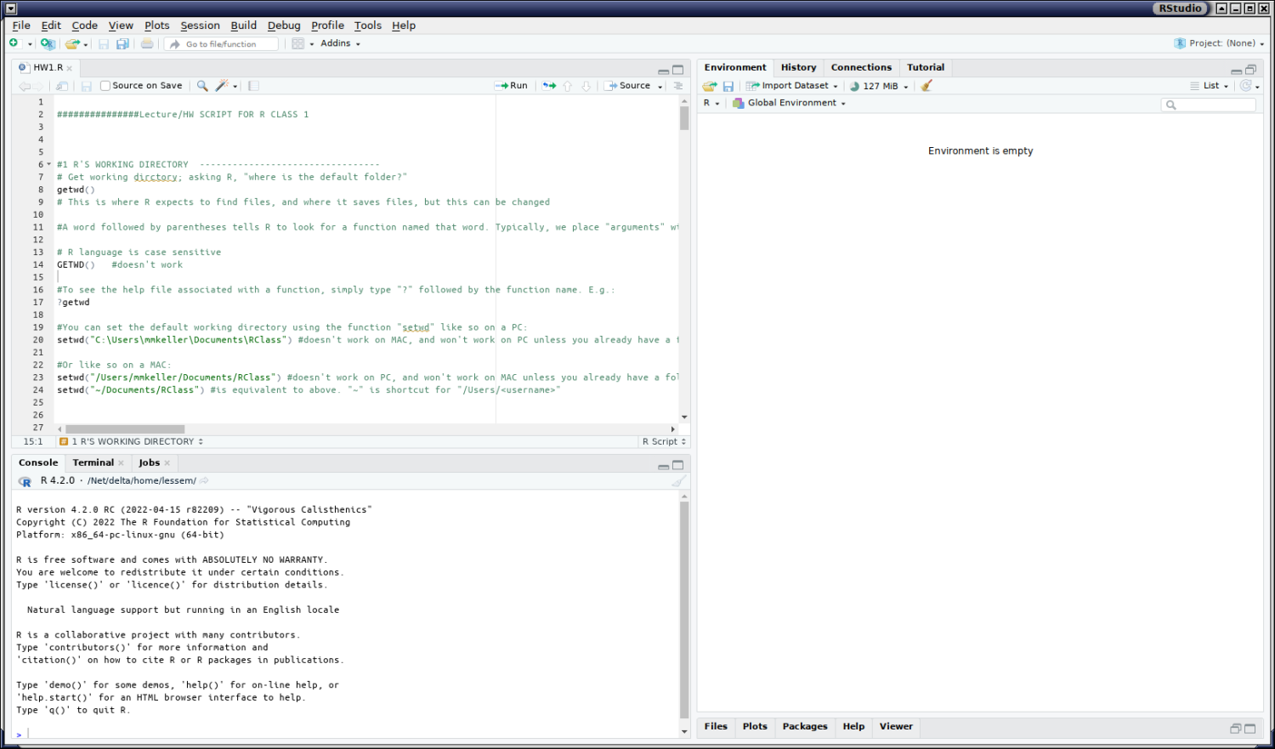Screen dimensions: 1275x749
Task: Click the Go to file/function field
Action: click(x=222, y=43)
